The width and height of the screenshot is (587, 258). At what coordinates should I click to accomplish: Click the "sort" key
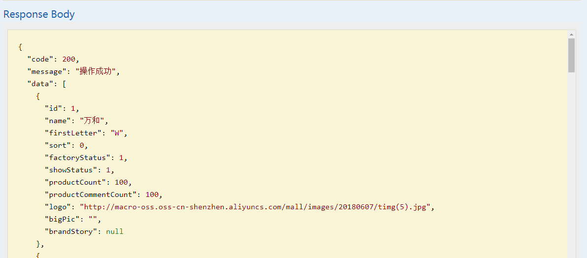coord(58,145)
